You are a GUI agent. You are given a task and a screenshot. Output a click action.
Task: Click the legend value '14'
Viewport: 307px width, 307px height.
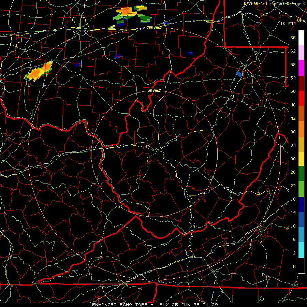click(x=293, y=213)
